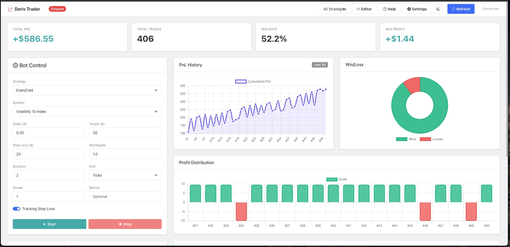Click the play icon inside the Start button

click(45, 224)
